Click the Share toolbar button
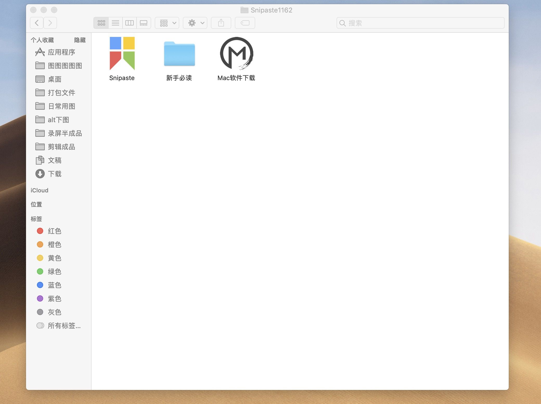 point(221,23)
